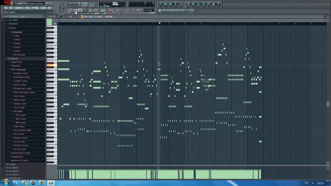The image size is (331, 186).
Task: Click the 'FL Keys' channel name in piano roll title
Action: [x=98, y=17]
